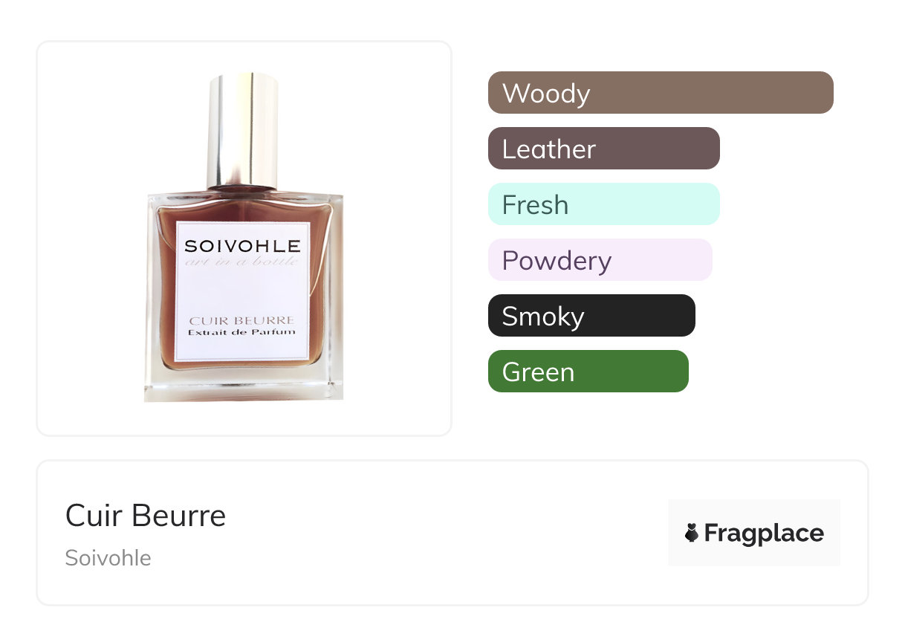
Task: Click the Woody label text
Action: 546,94
